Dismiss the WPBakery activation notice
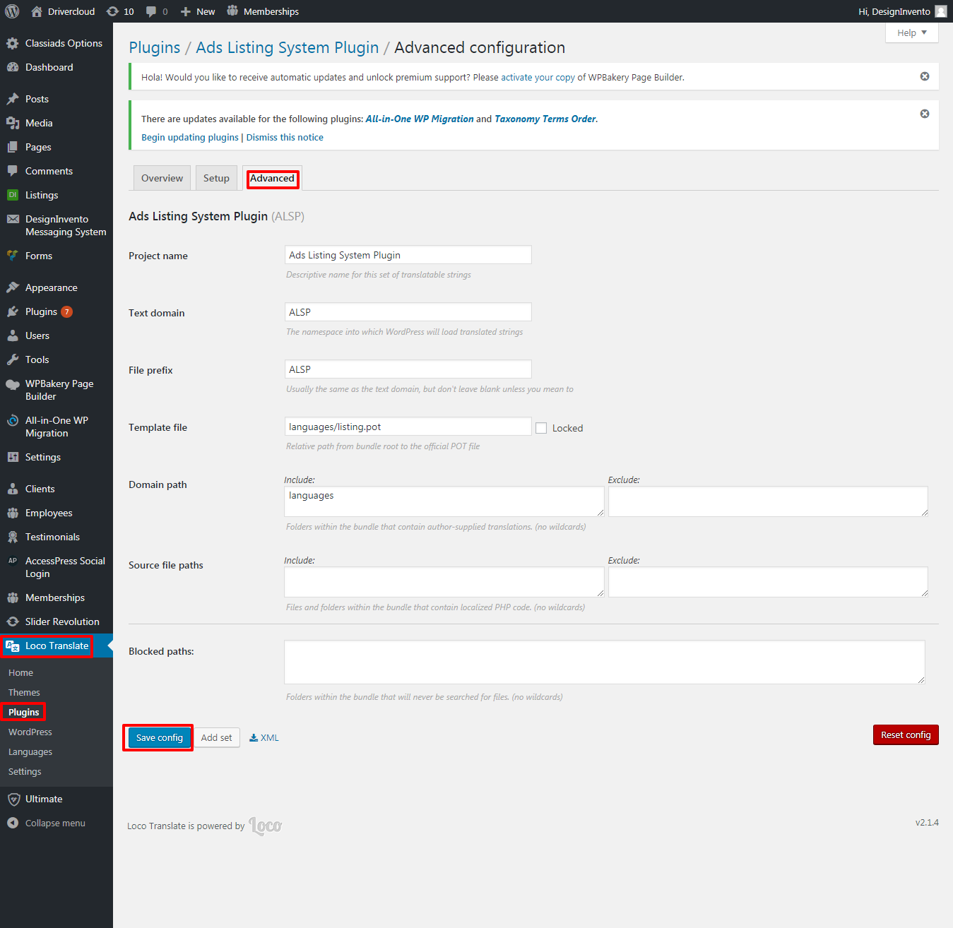 pos(925,76)
